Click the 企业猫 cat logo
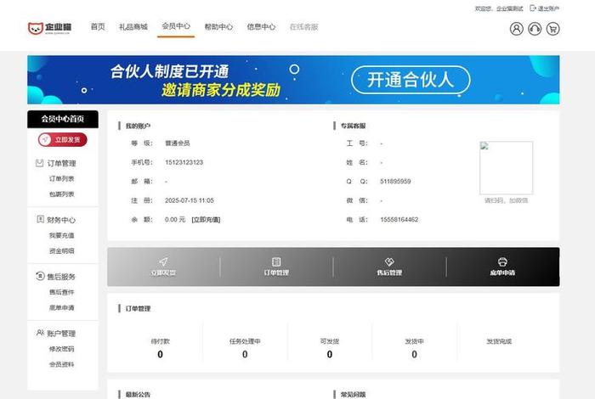 [49, 28]
